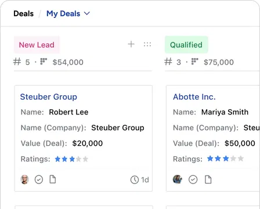Set third rating star on Steuber Group card

(72, 159)
